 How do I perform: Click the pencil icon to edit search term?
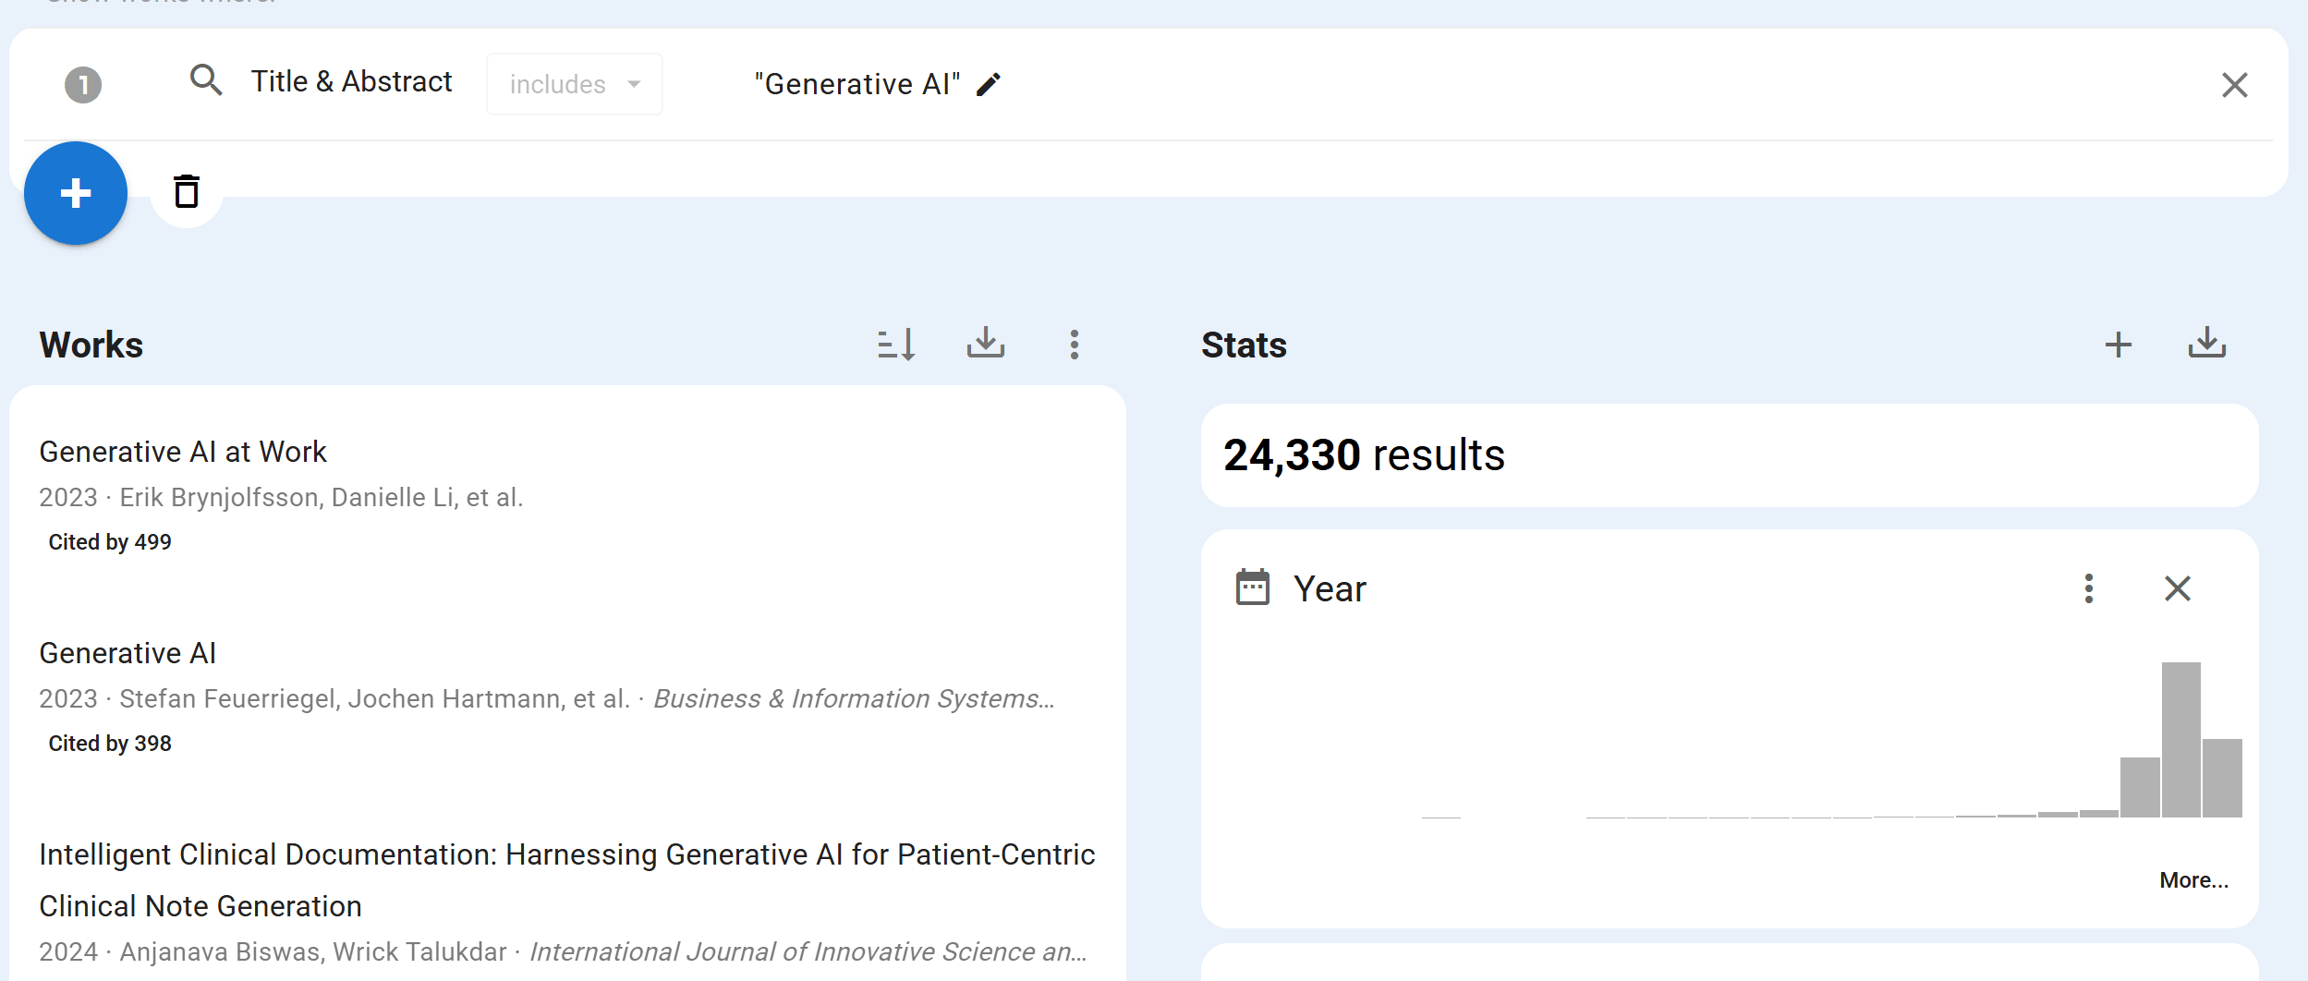(989, 84)
